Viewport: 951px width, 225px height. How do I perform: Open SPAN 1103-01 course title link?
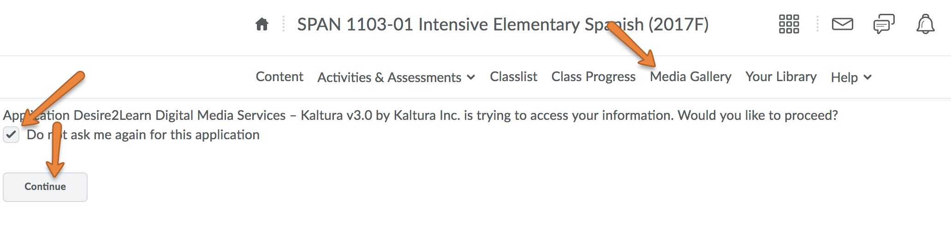pyautogui.click(x=503, y=24)
